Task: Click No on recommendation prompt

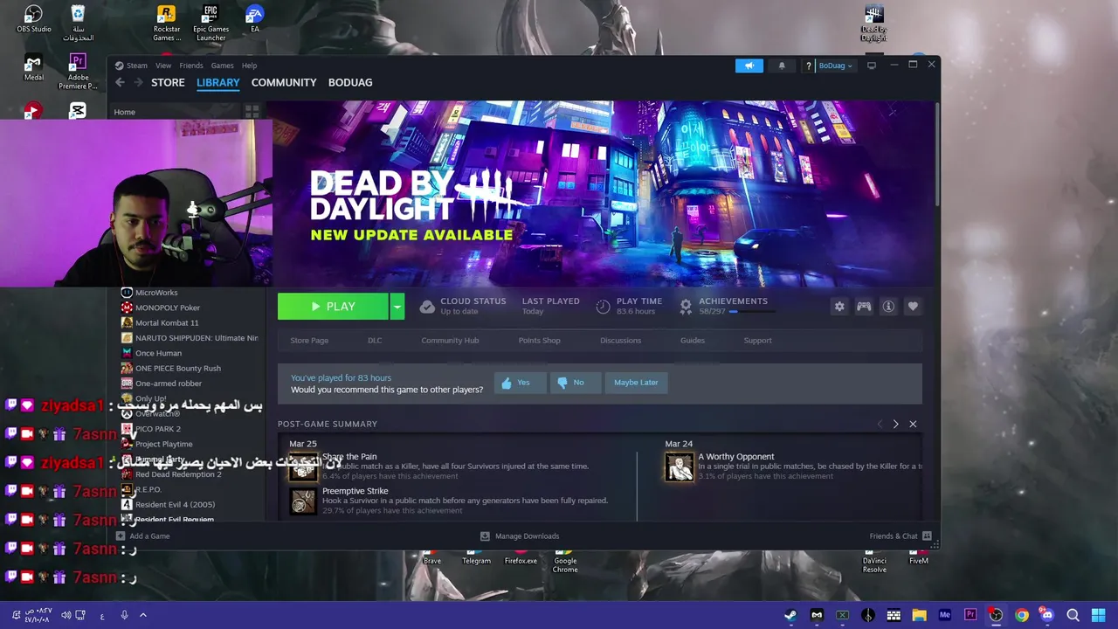Action: pyautogui.click(x=575, y=383)
